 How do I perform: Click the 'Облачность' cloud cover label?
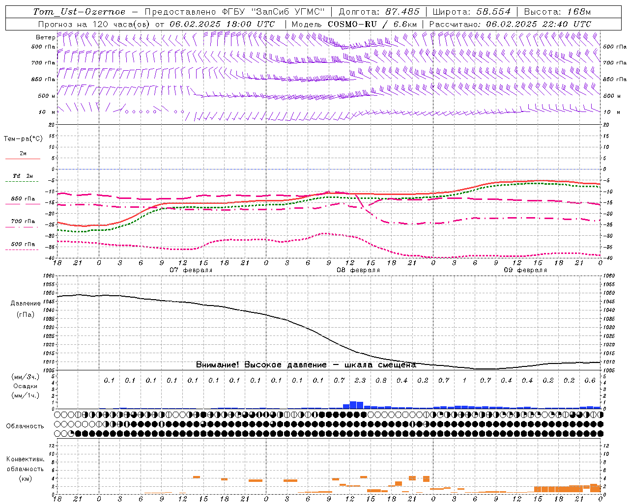pos(25,426)
